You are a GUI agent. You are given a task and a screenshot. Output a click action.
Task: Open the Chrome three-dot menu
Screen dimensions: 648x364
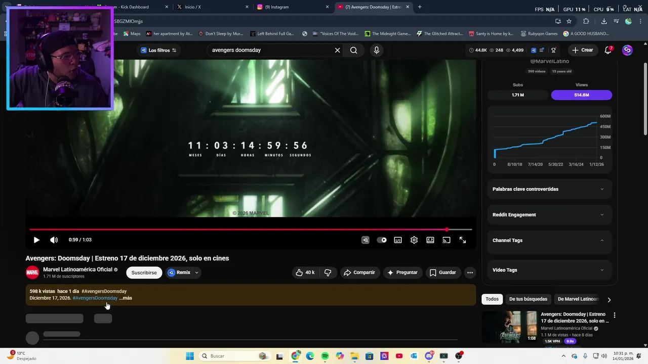pos(639,21)
